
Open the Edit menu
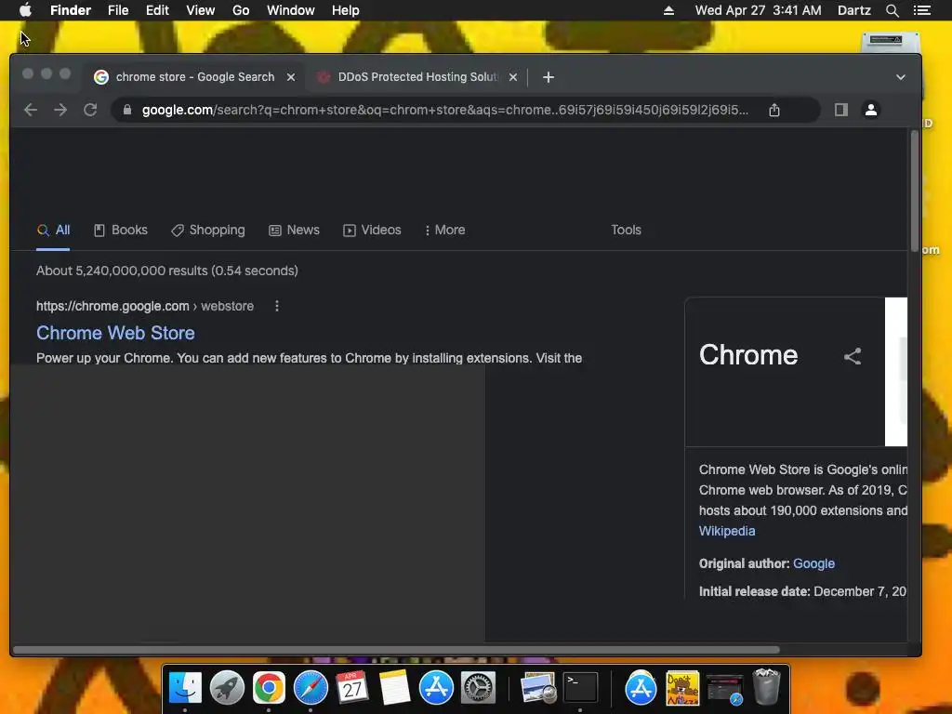[157, 10]
